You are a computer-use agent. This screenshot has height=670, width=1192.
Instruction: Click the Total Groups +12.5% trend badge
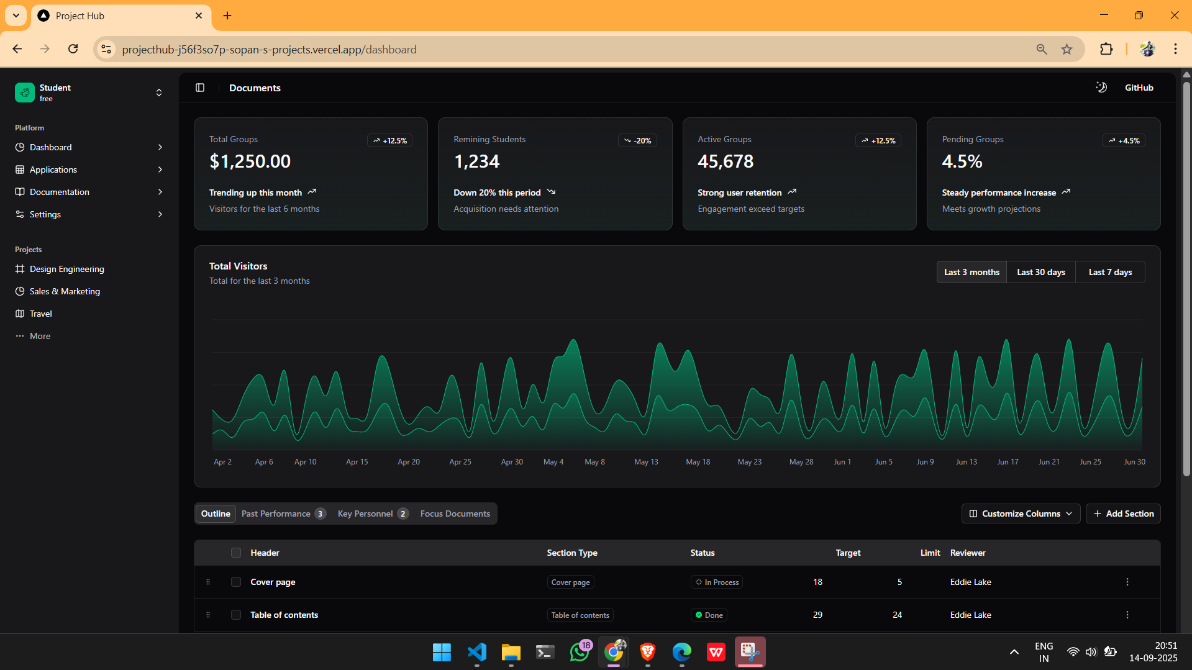coord(389,140)
